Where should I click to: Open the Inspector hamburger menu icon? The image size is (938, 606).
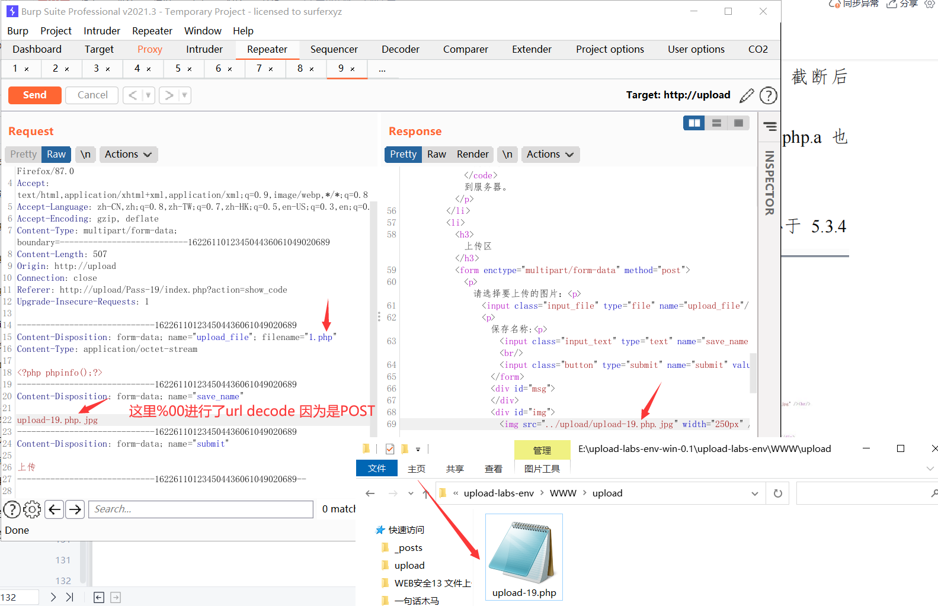click(770, 126)
